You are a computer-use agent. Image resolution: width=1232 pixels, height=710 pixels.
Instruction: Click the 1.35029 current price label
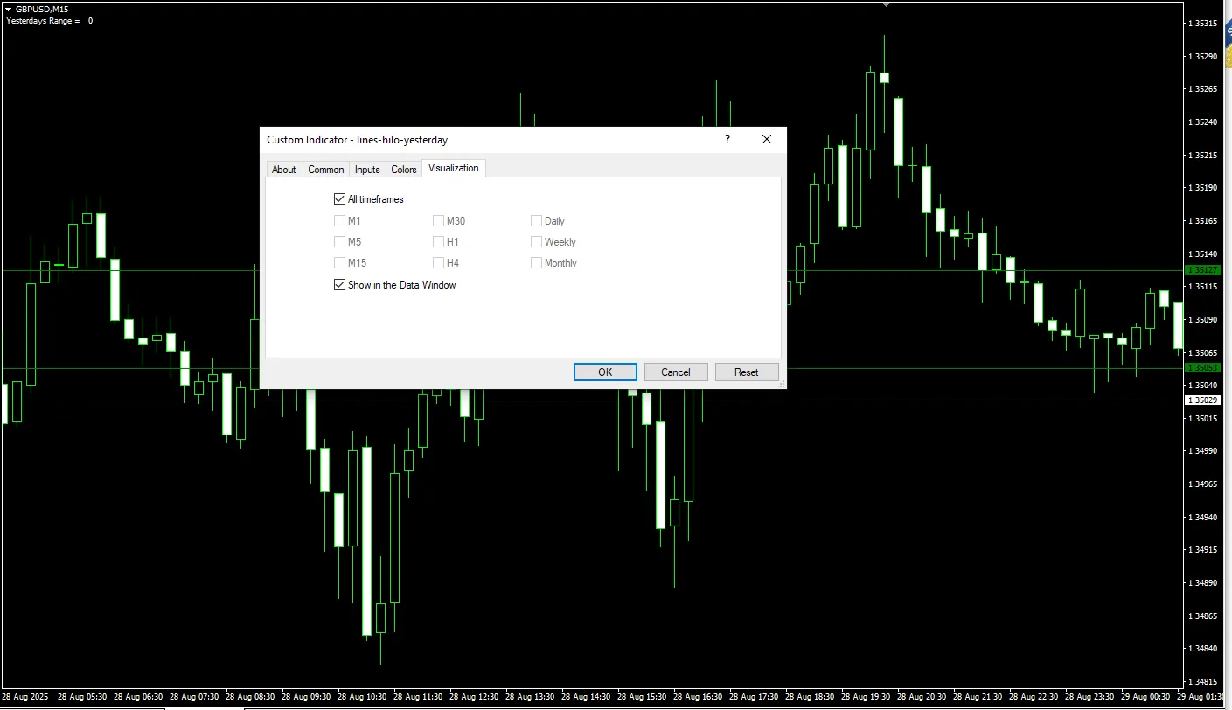point(1202,400)
